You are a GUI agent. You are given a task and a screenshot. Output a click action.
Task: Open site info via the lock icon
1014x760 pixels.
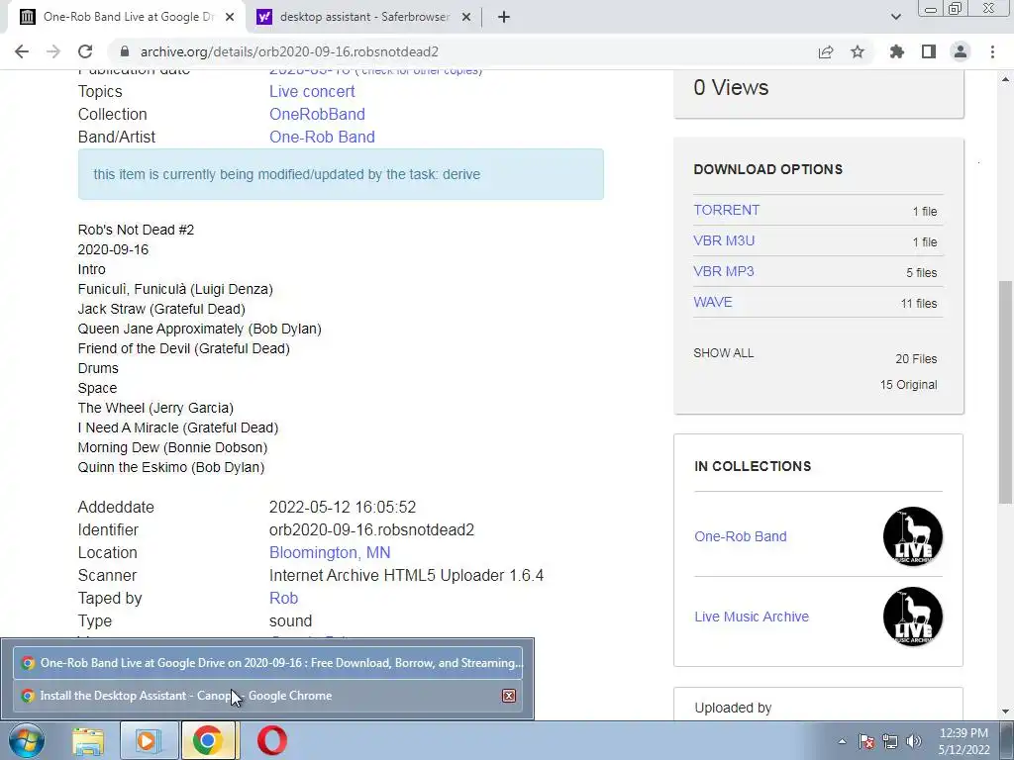pyautogui.click(x=126, y=51)
